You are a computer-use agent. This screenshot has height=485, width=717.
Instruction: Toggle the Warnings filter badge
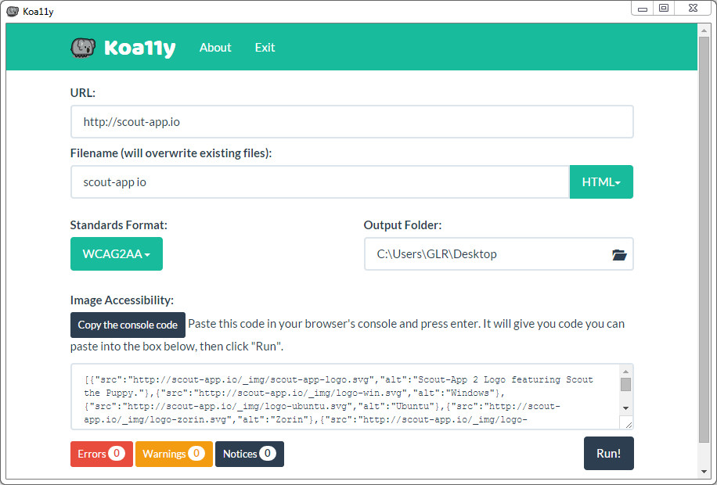174,454
